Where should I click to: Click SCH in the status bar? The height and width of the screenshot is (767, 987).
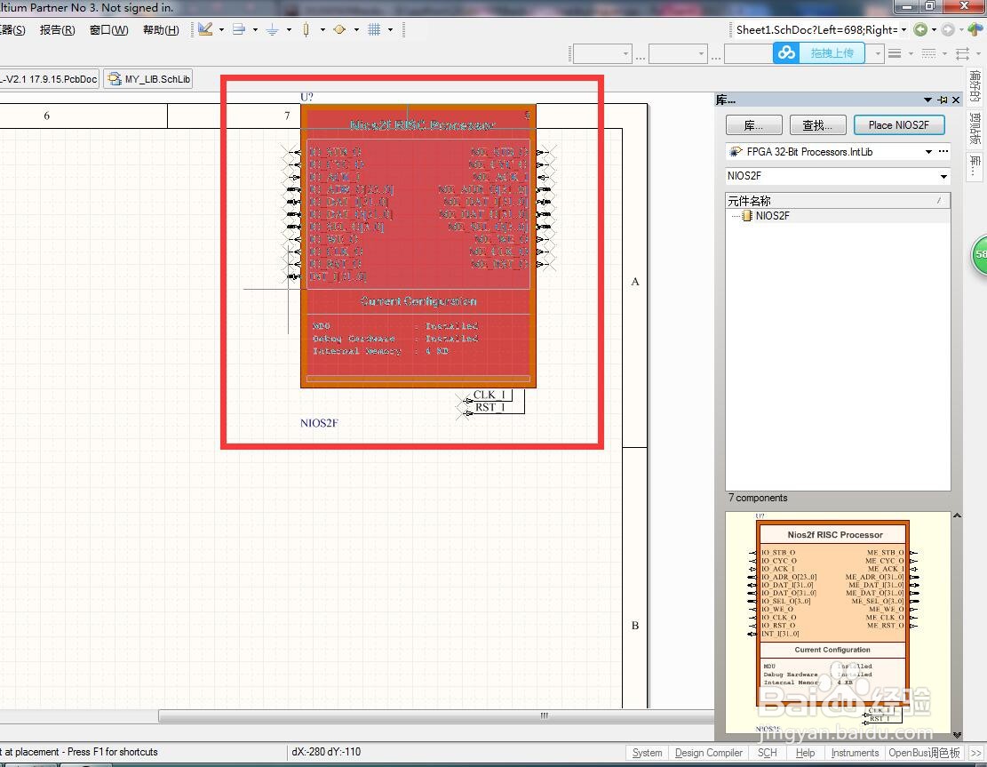pyautogui.click(x=768, y=753)
